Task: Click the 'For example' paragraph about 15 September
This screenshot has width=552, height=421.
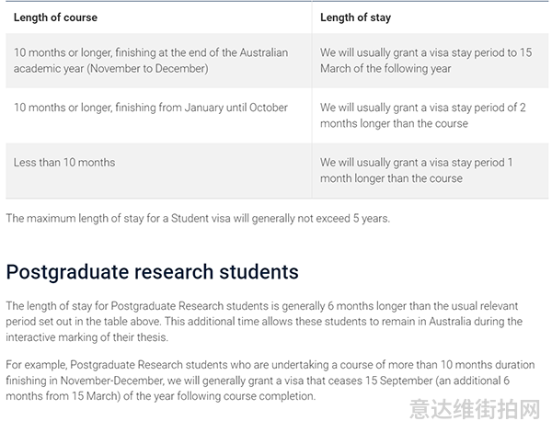Action: (x=270, y=381)
